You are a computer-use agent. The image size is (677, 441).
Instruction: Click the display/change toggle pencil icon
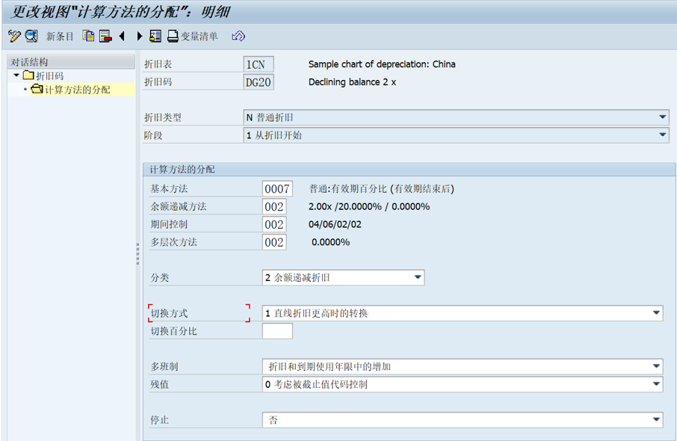pyautogui.click(x=13, y=36)
